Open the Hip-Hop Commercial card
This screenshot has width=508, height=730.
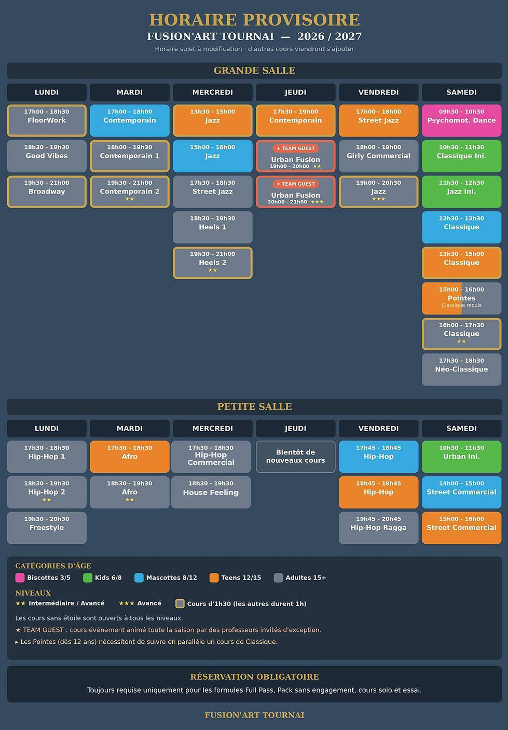tap(211, 457)
